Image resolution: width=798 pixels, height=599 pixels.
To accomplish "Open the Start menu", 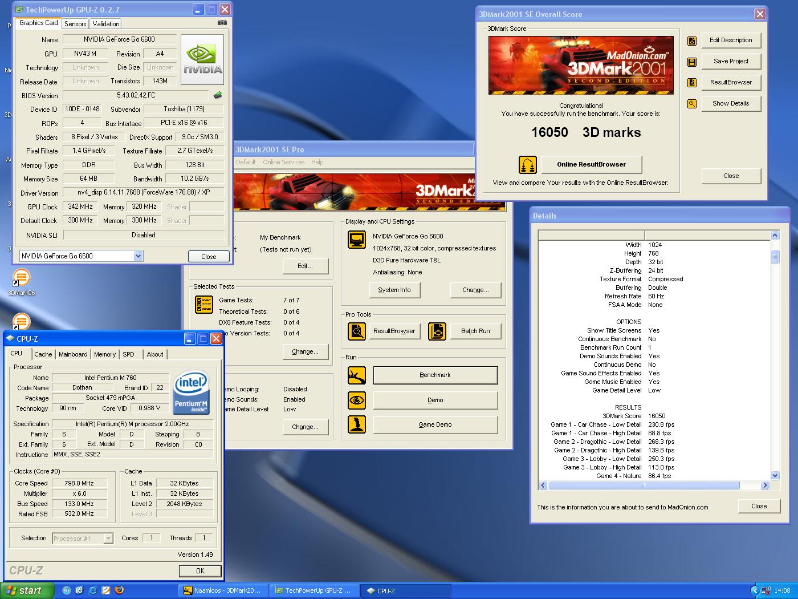I will pyautogui.click(x=27, y=590).
